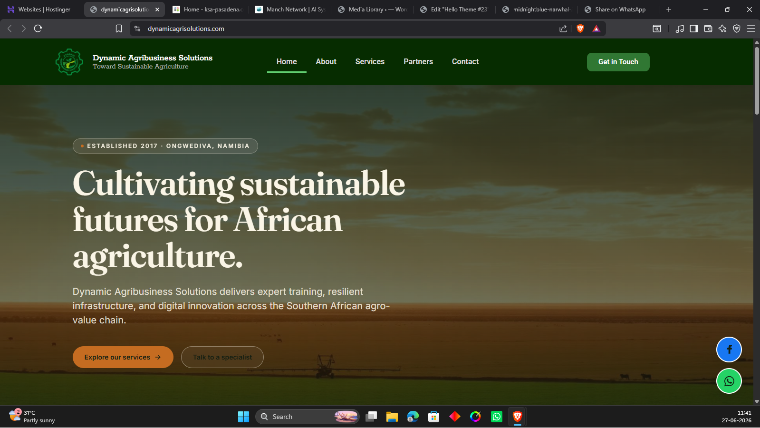The image size is (760, 428).
Task: Click the browser forward arrow
Action: (x=23, y=29)
